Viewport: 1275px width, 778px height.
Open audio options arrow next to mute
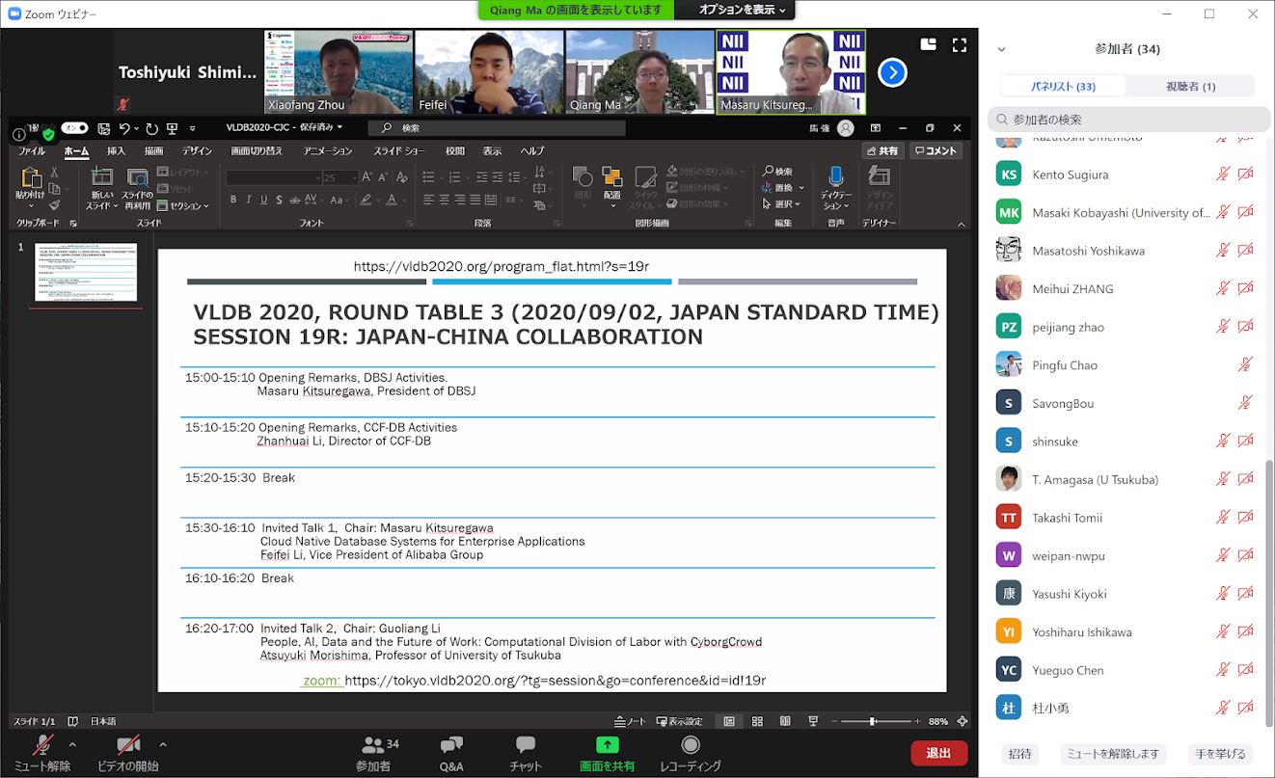pyautogui.click(x=72, y=744)
